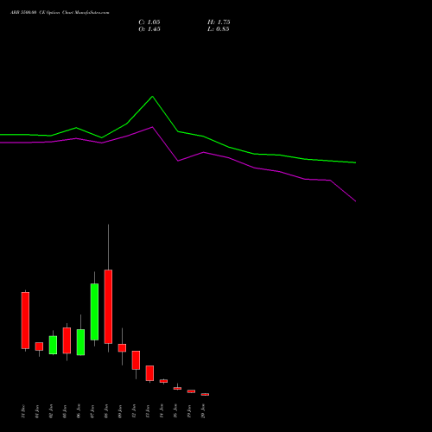Select the red candle above 09 Jan

tap(122, 348)
